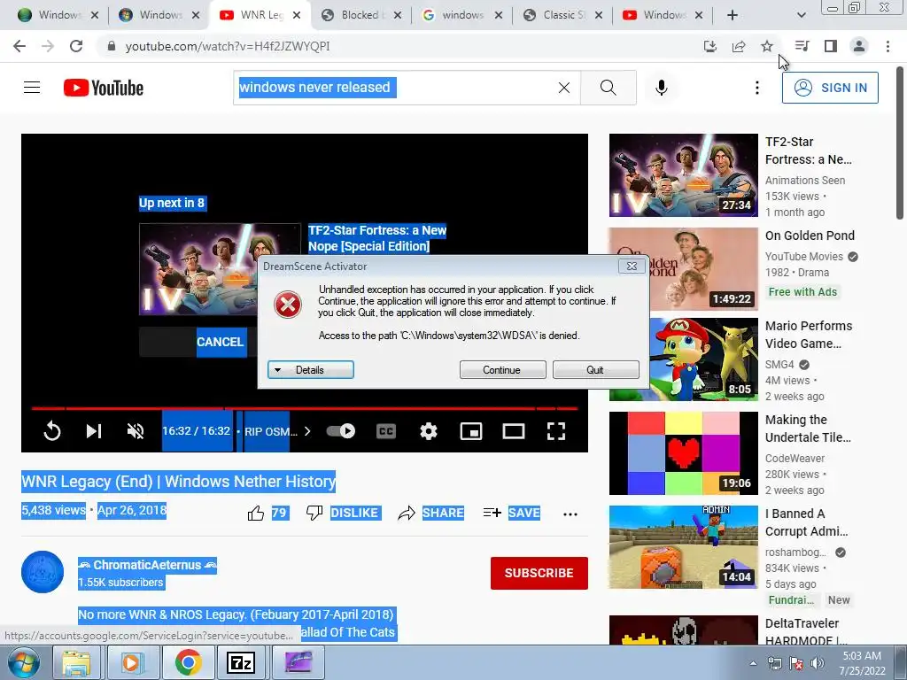Open Making the Undertale Tile video title

[808, 429]
